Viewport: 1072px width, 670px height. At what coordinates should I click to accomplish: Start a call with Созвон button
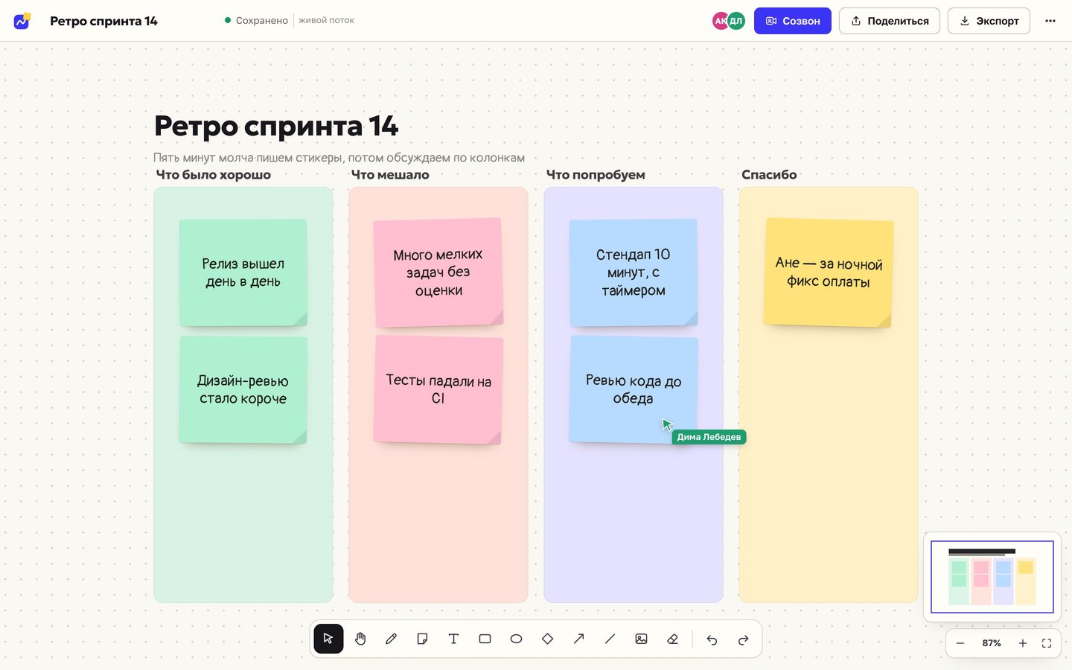click(793, 21)
